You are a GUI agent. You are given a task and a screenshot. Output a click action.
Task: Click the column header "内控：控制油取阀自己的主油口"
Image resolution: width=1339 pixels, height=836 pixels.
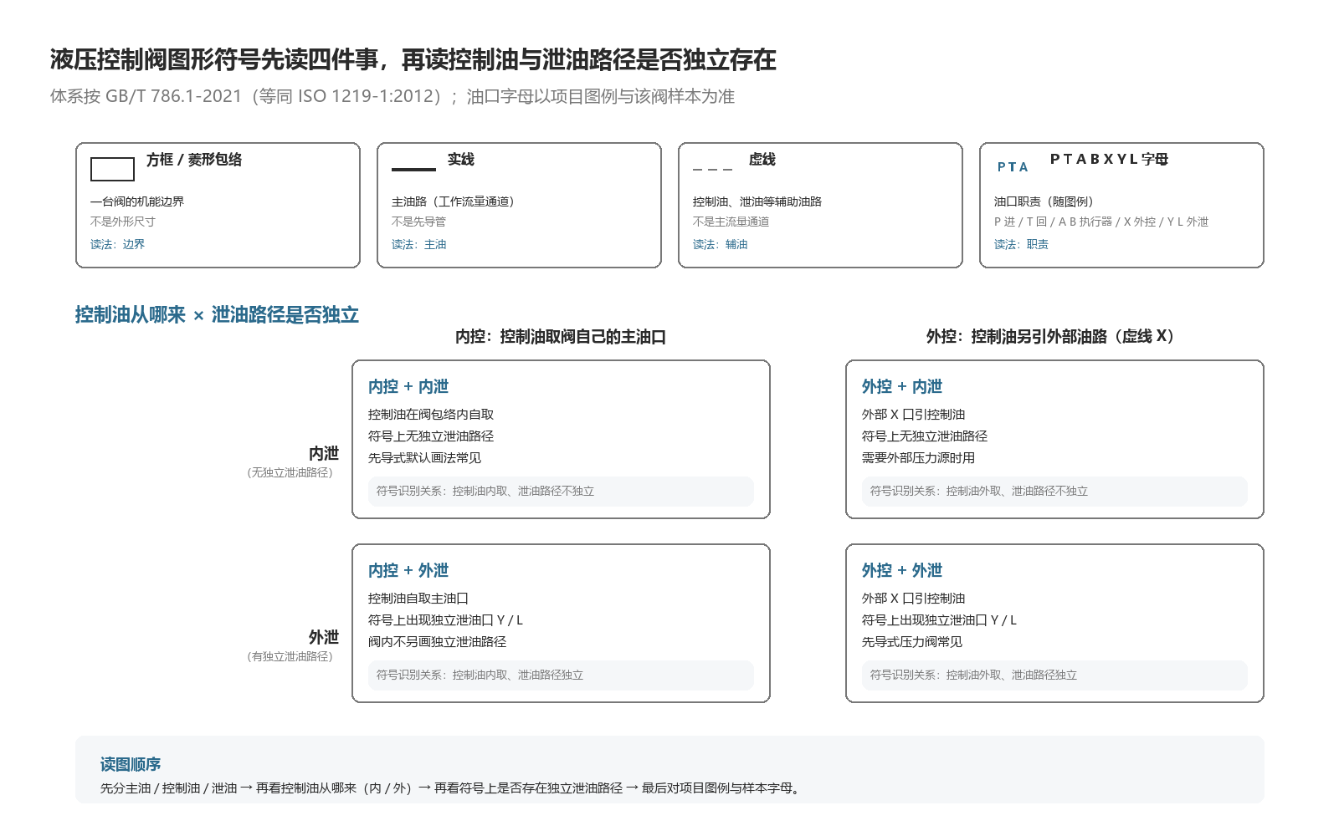[561, 337]
